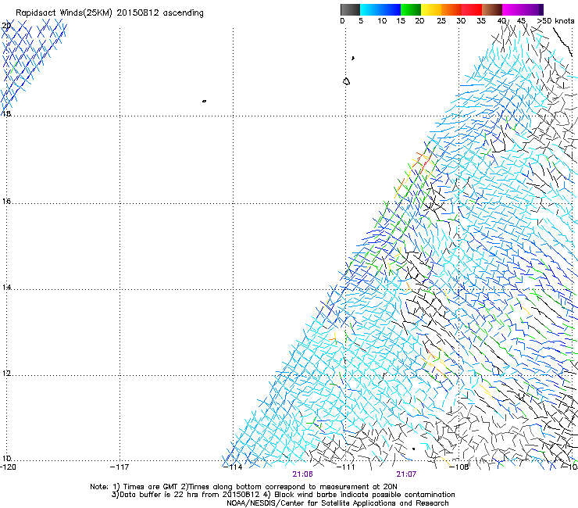Click the purple '21:06' swath time label
This screenshot has width=578, height=508.
point(302,474)
